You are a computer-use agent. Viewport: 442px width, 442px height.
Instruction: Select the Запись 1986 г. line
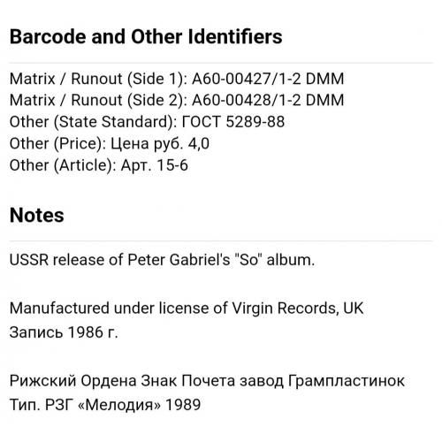tap(64, 332)
